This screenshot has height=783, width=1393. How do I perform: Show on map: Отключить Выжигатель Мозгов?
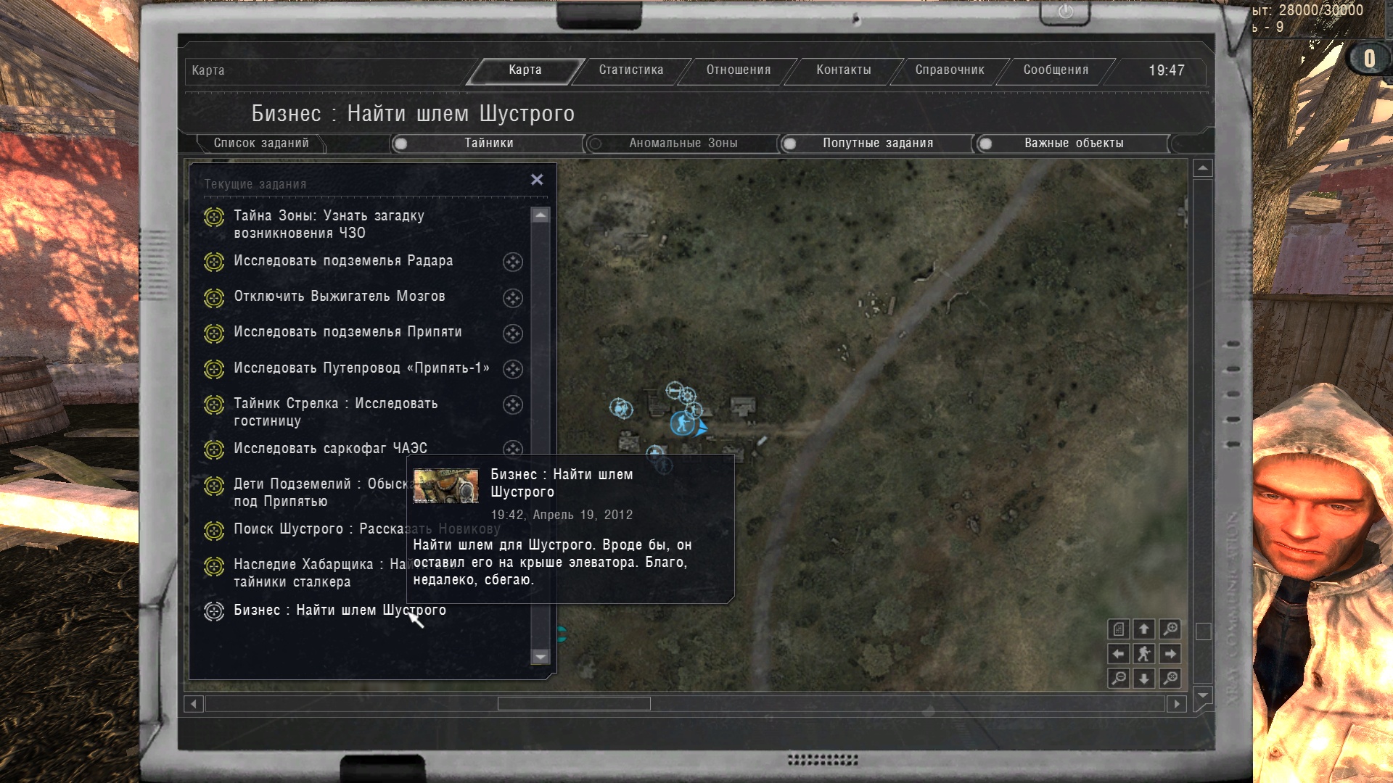[513, 298]
